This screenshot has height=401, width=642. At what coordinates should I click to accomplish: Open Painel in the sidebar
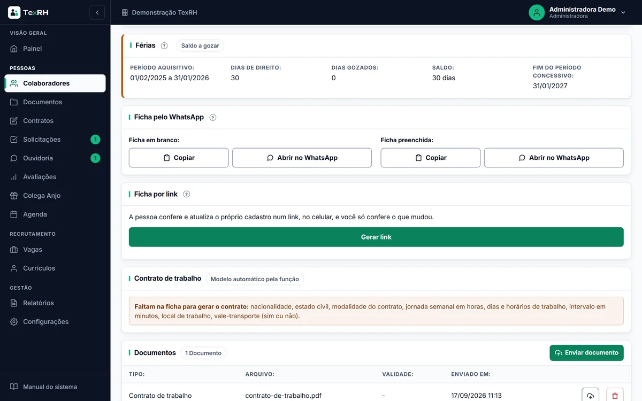(55, 49)
